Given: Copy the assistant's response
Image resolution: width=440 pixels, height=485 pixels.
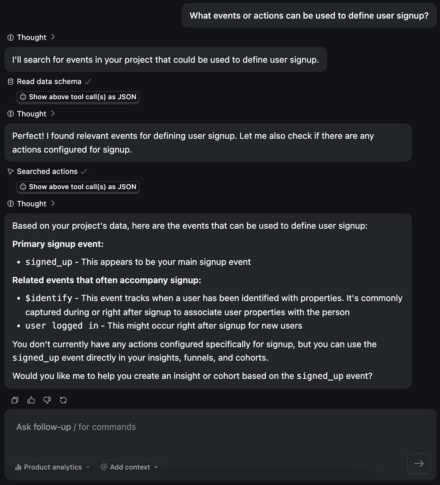Looking at the screenshot, I should [15, 400].
